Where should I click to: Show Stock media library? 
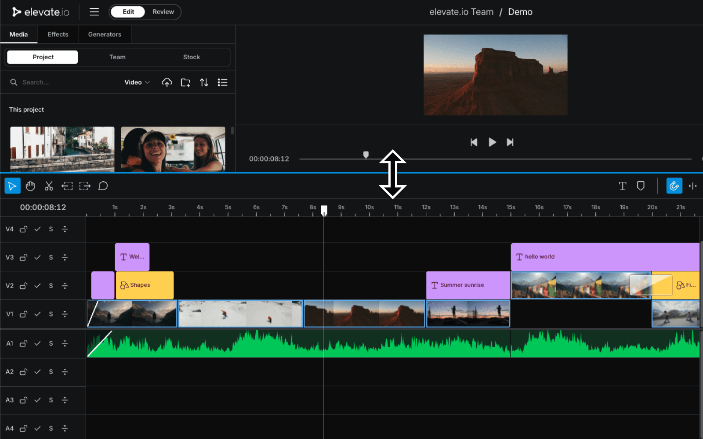191,57
